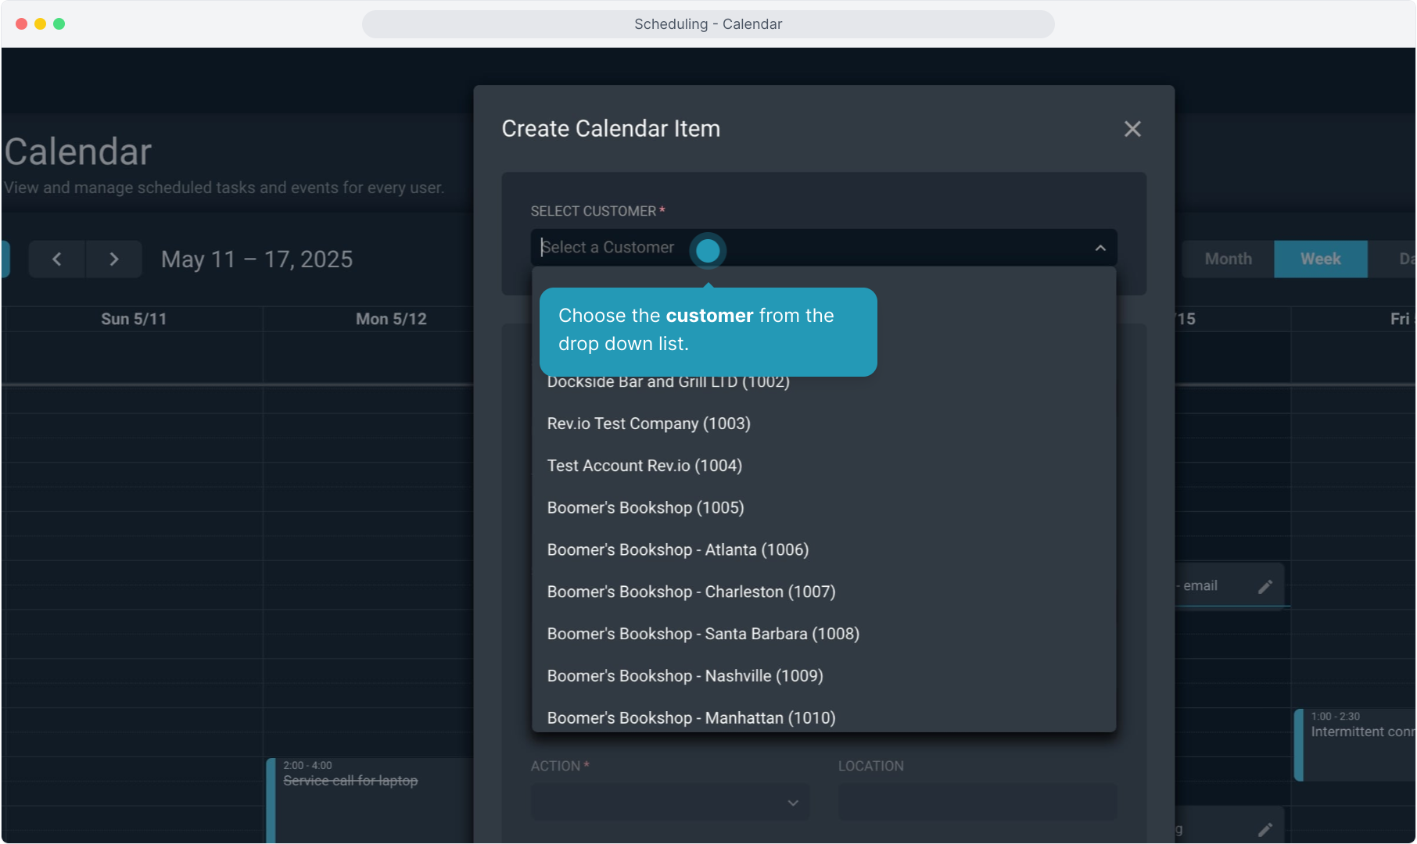
Task: Select Rev.io Test Company (1003)
Action: (648, 424)
